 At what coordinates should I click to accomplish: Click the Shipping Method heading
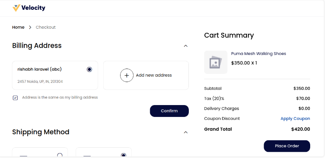tap(41, 132)
